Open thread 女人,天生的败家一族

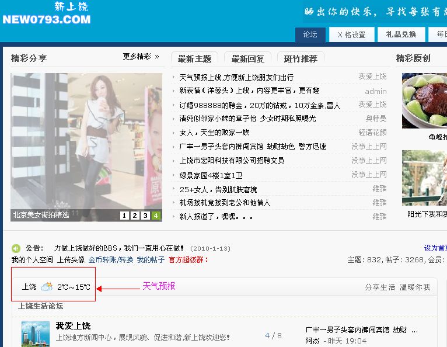point(214,133)
